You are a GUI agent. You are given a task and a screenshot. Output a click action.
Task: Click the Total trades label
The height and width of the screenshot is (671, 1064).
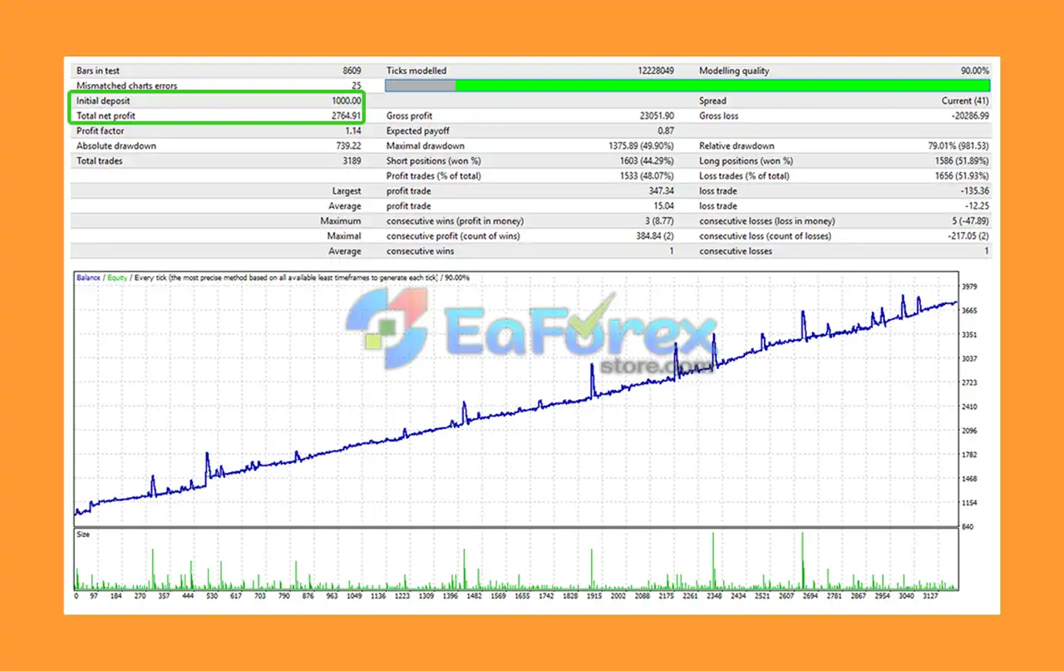(x=100, y=160)
